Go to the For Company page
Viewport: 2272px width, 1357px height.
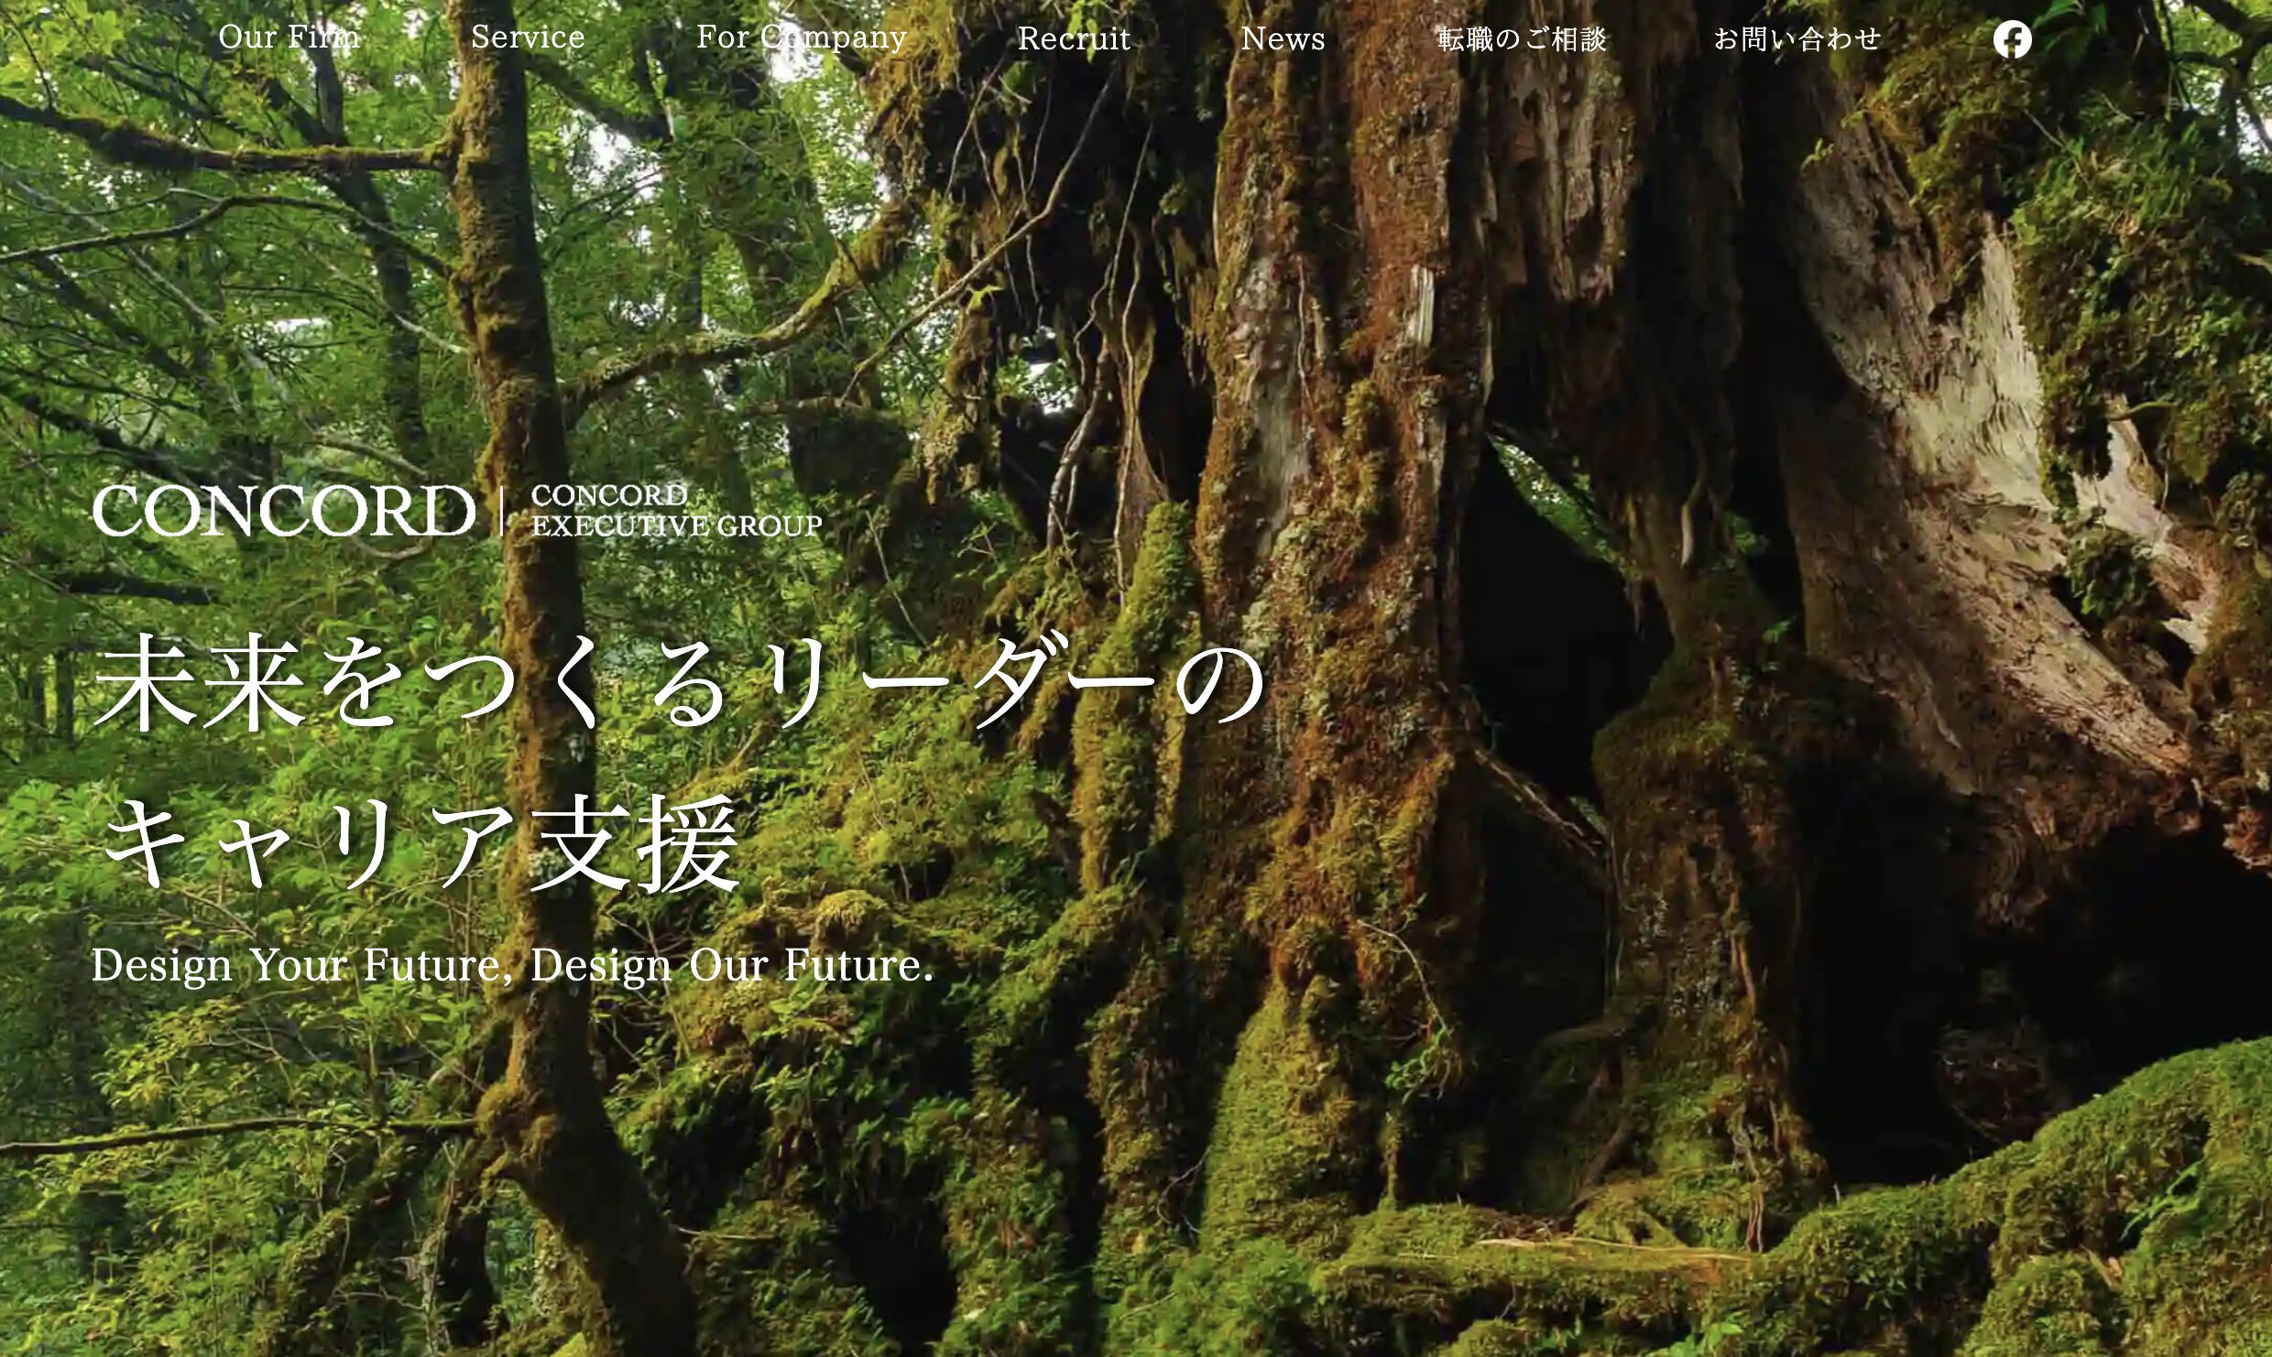coord(801,38)
